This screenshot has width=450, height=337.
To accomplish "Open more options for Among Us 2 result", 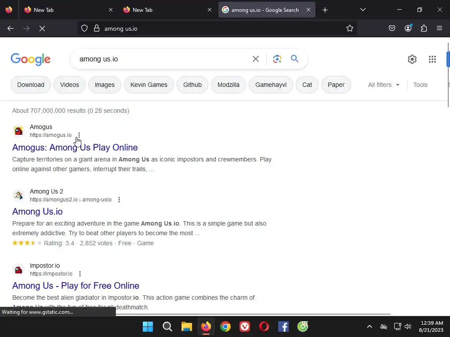I will 119,200.
